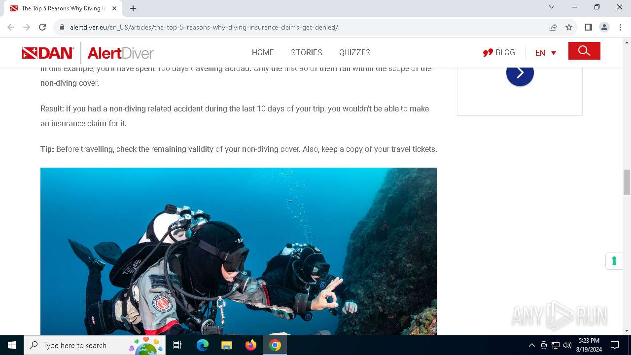Click the green accessibility widget icon
631x355 pixels.
click(x=614, y=261)
